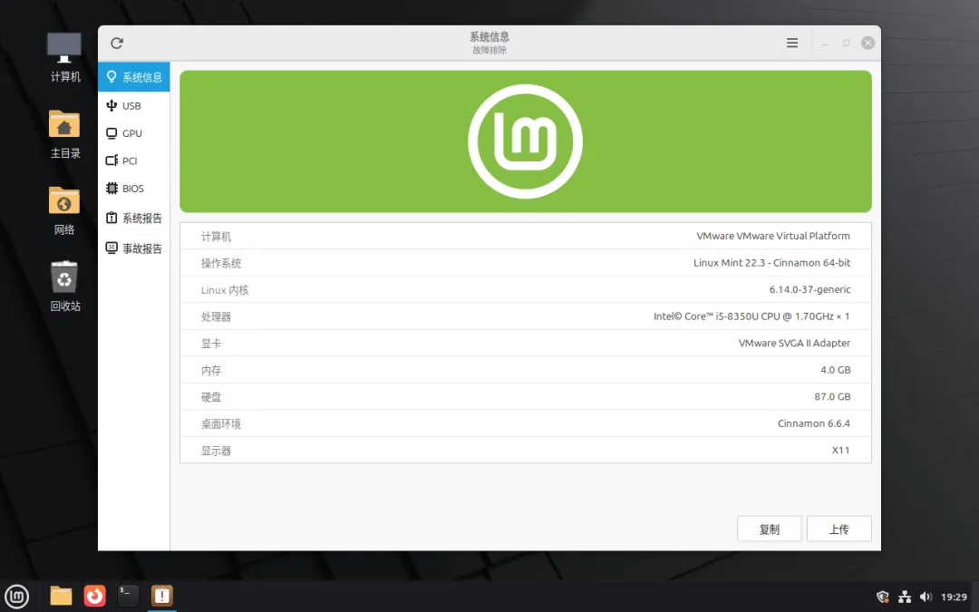The height and width of the screenshot is (612, 979).
Task: Click the disk value 87.0 GB
Action: point(832,397)
